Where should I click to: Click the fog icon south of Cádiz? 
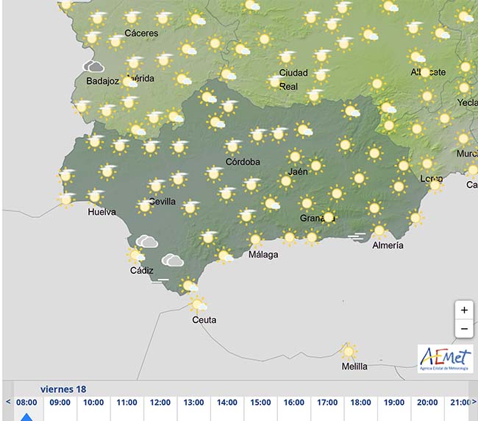click(160, 280)
